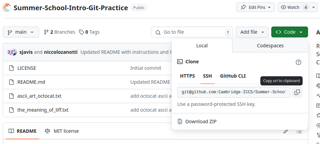Select the HTTPS clone option
320x144 pixels.
(187, 76)
